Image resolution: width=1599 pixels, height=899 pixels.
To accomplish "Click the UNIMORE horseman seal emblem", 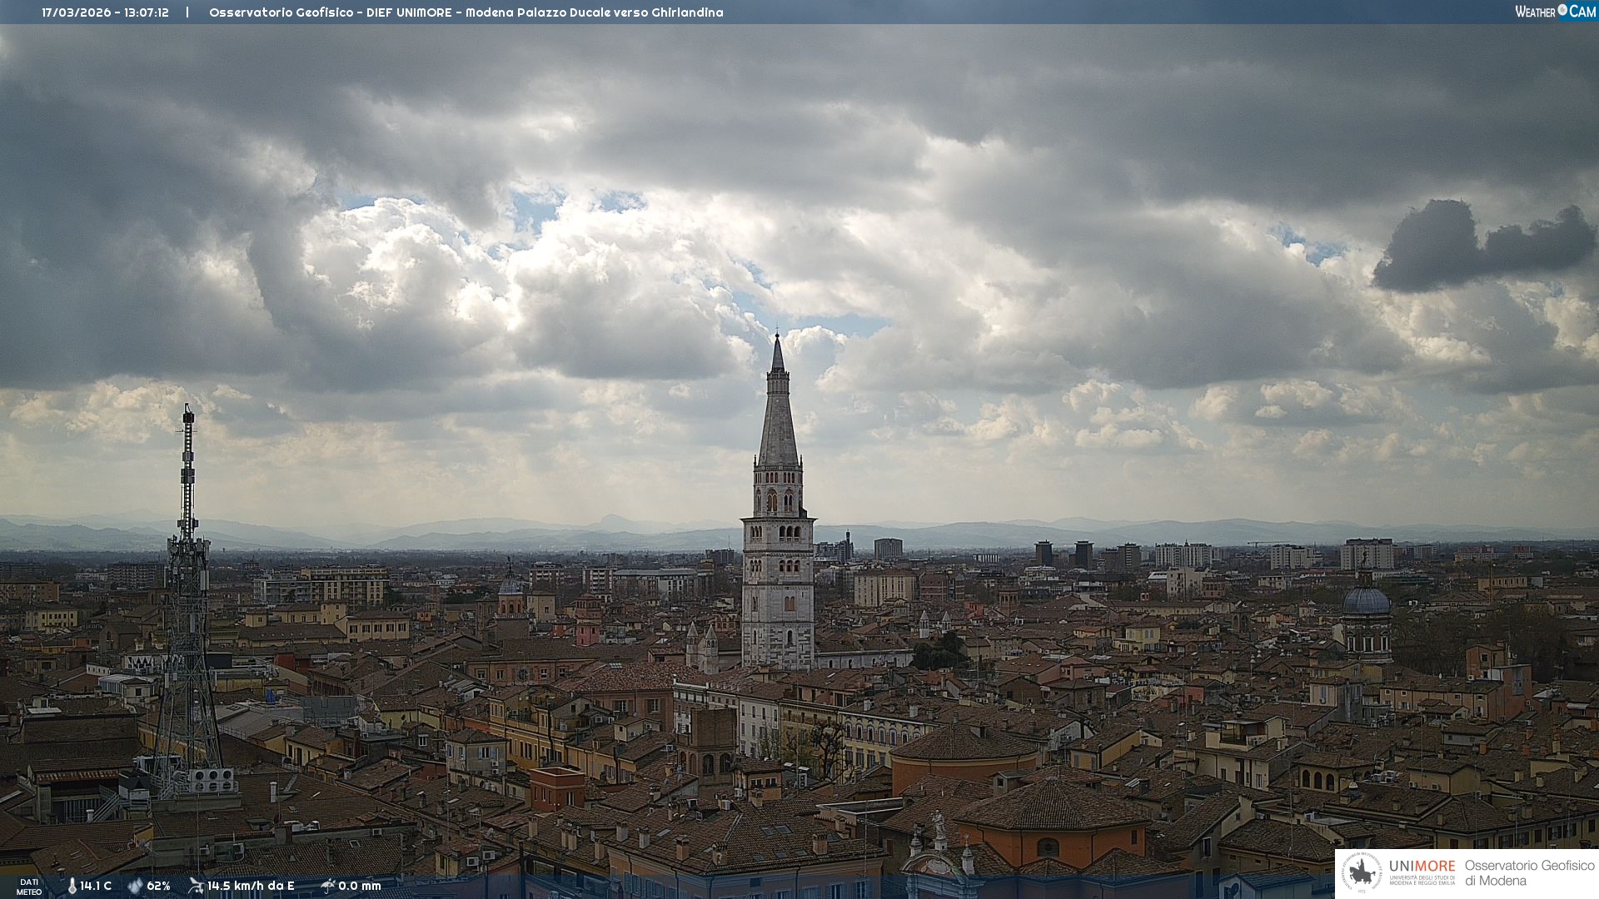I will [x=1362, y=873].
